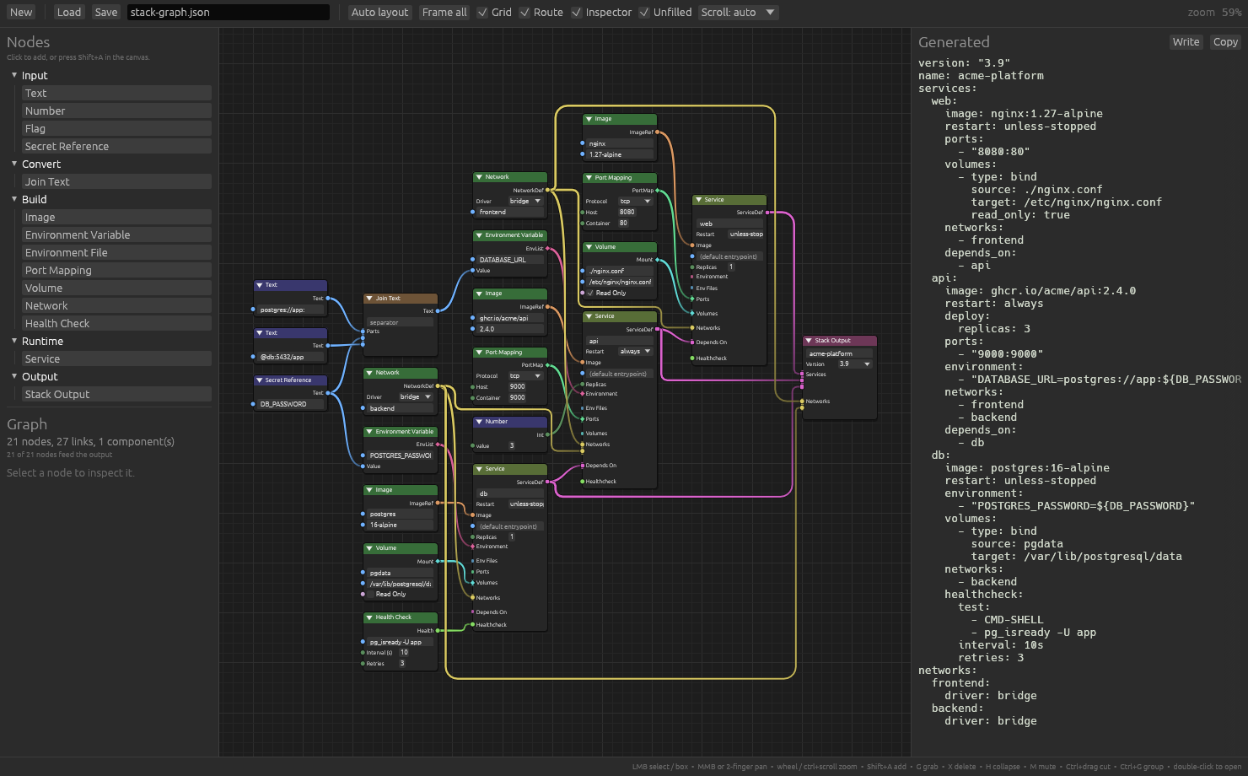Click the Auto layout button
This screenshot has width=1248, height=776.
(x=379, y=13)
